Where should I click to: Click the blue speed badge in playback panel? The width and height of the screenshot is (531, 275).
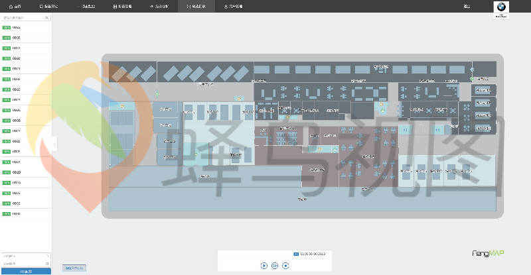tap(296, 254)
